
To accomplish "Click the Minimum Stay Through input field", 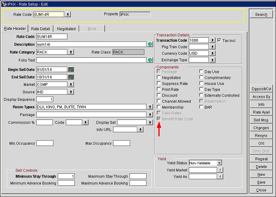I will pos(66,176).
